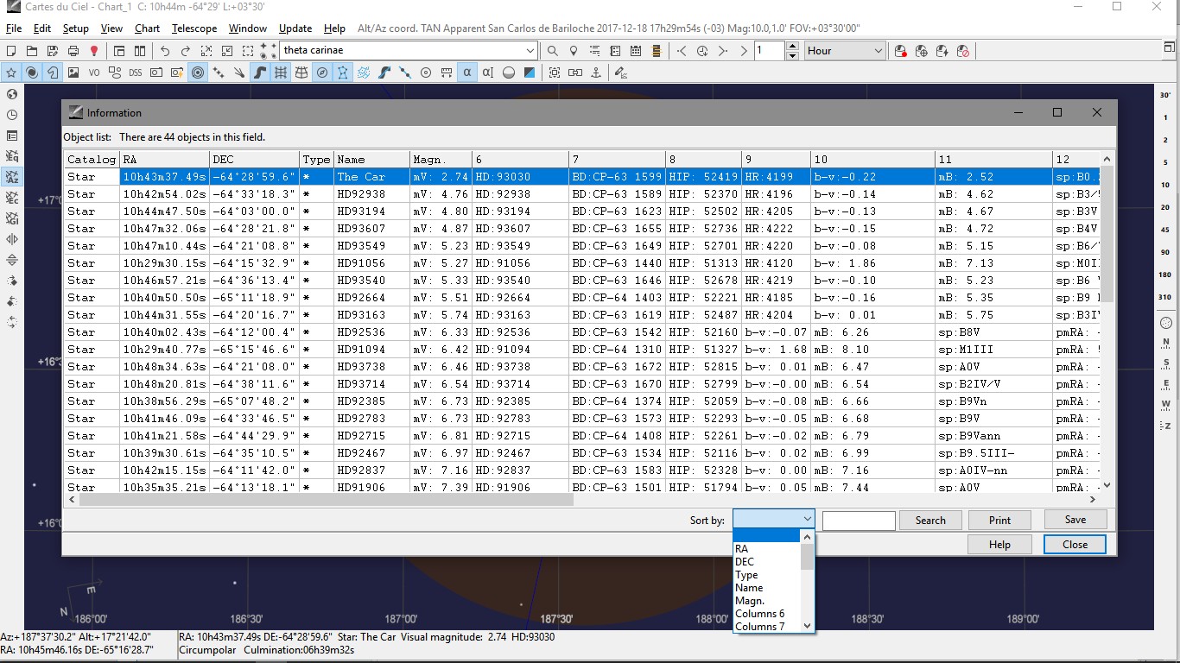Toggle night vision red bulb icon
Viewport: 1180px width, 663px height.
(94, 51)
